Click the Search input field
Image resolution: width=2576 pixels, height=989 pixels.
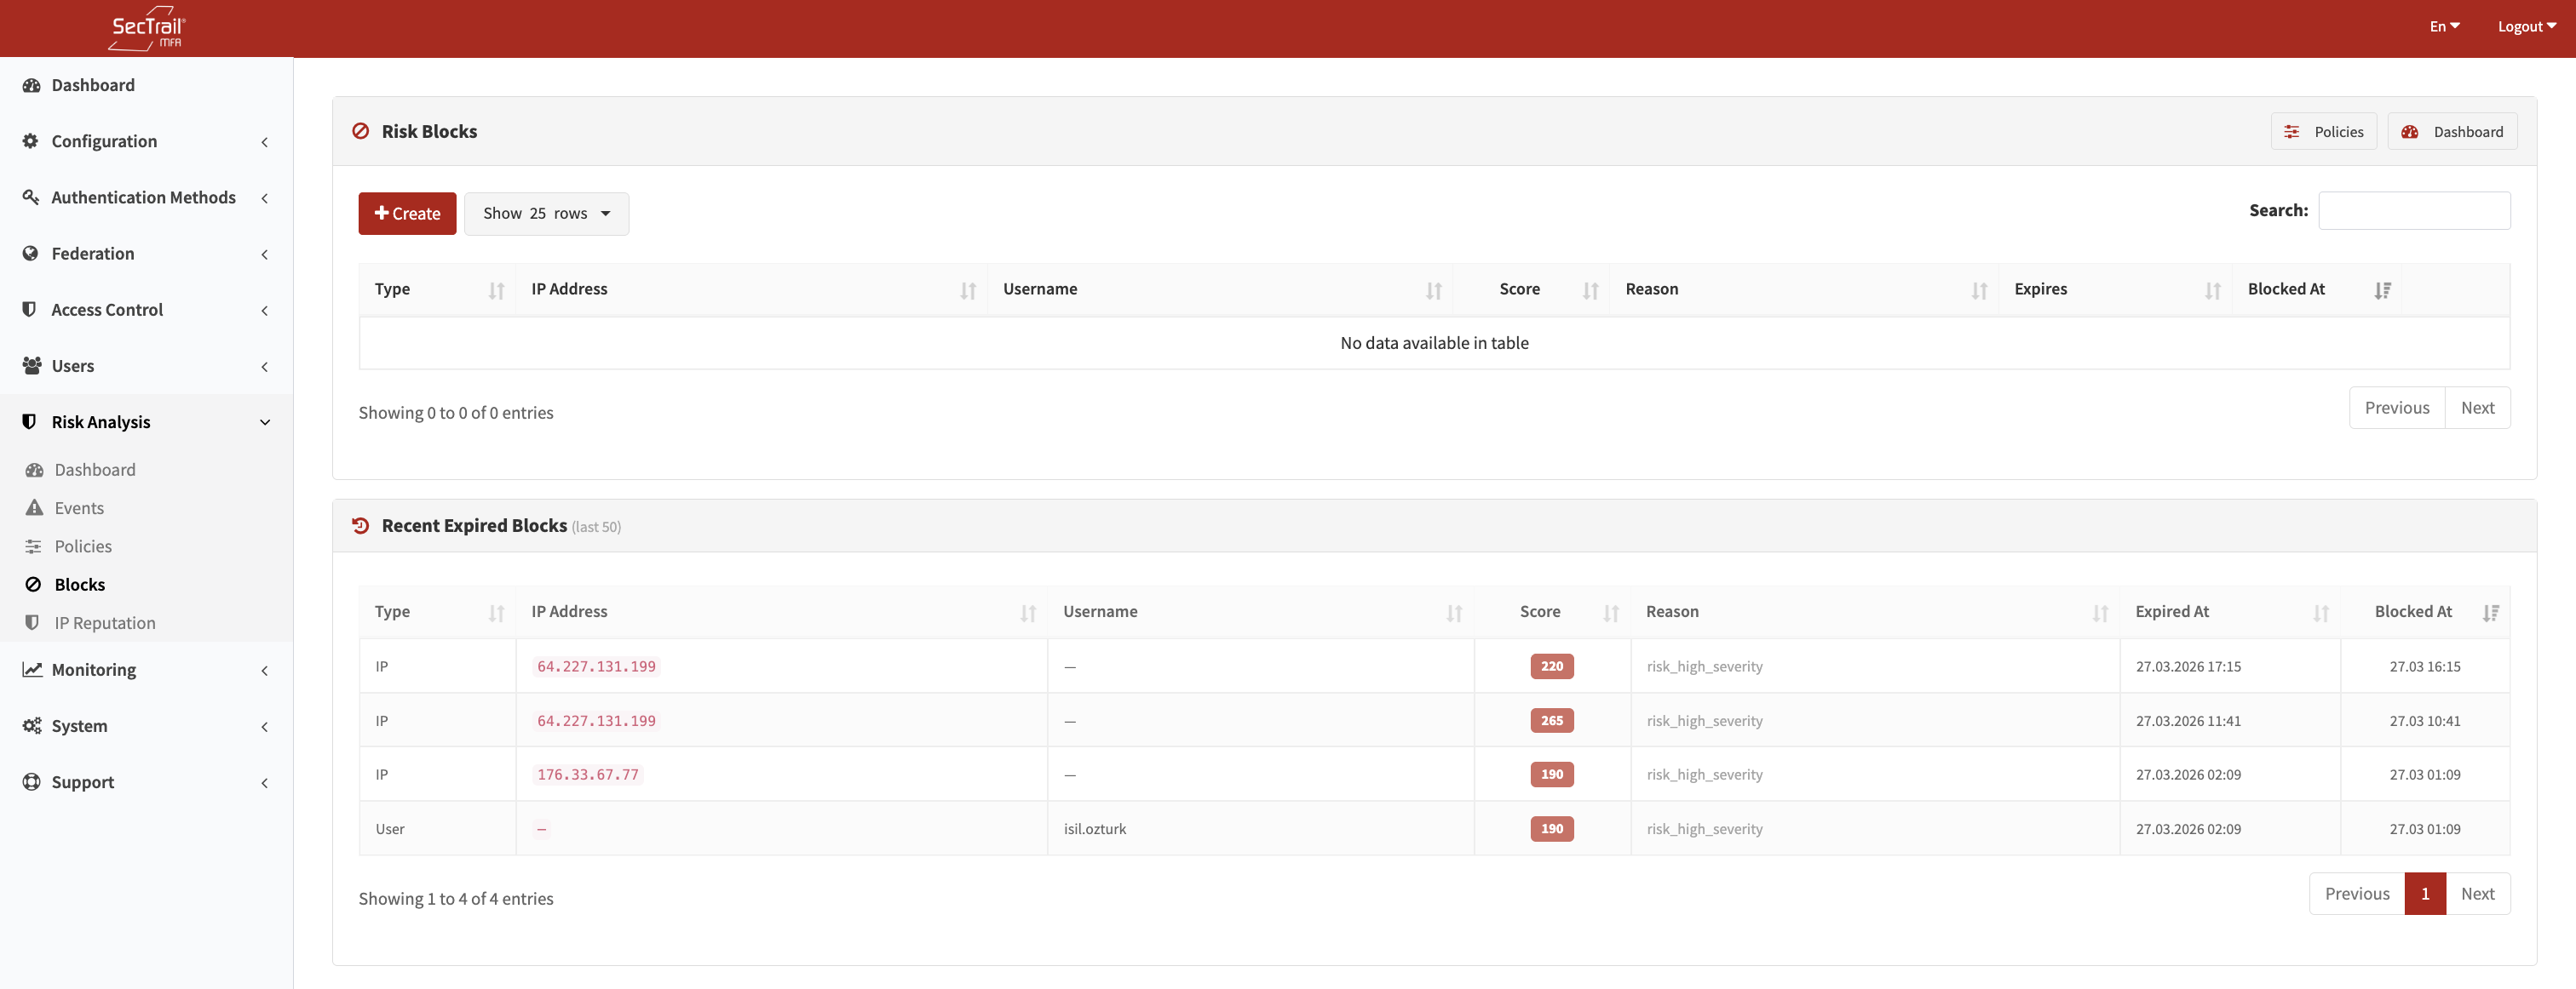(x=2413, y=211)
